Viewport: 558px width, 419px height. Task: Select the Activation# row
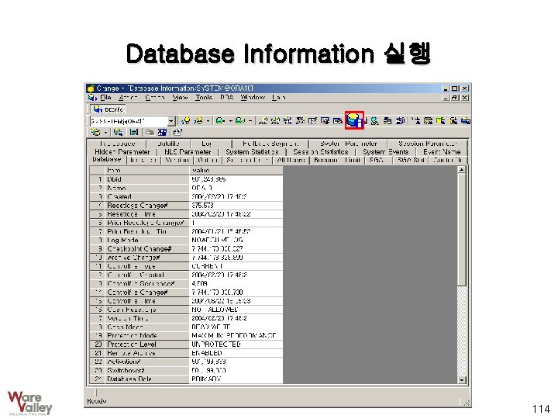coord(186,362)
